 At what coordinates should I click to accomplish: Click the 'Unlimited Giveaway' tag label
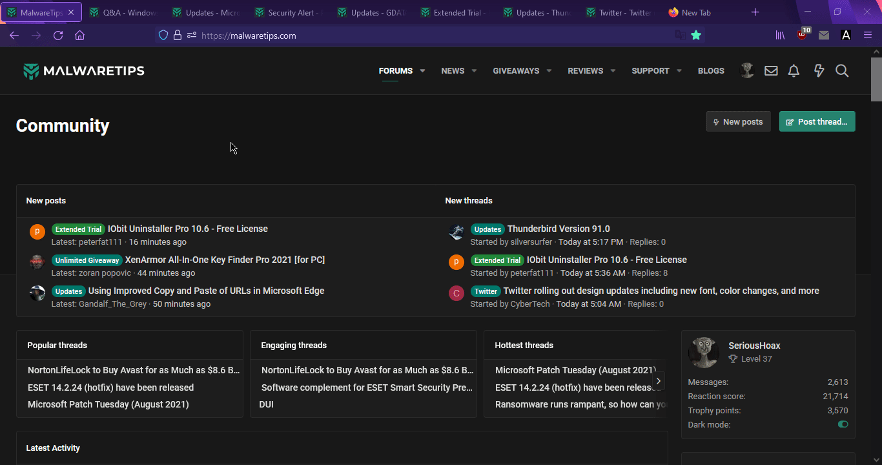click(x=87, y=260)
